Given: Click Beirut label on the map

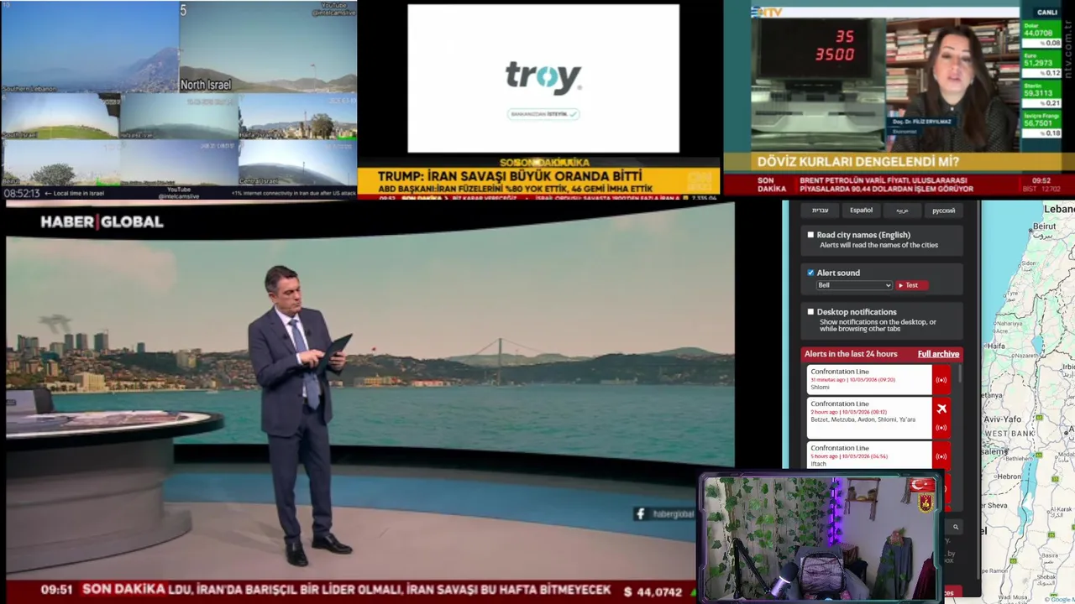Looking at the screenshot, I should click(1045, 226).
